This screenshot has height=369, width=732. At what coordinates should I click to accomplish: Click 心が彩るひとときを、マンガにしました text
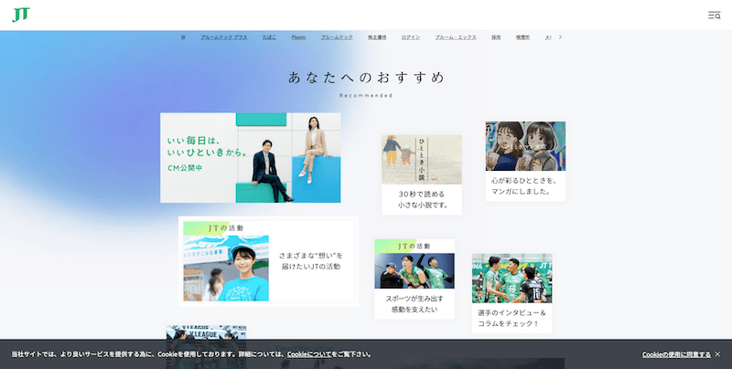(523, 186)
